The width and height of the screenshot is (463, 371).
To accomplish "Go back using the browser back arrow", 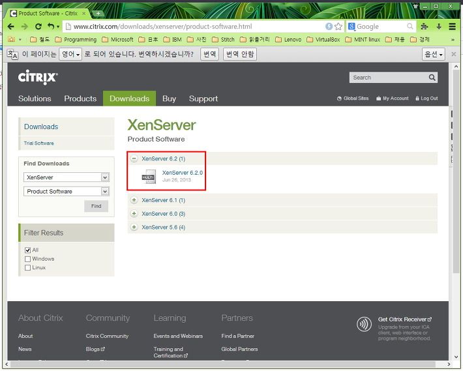I will pyautogui.click(x=11, y=27).
